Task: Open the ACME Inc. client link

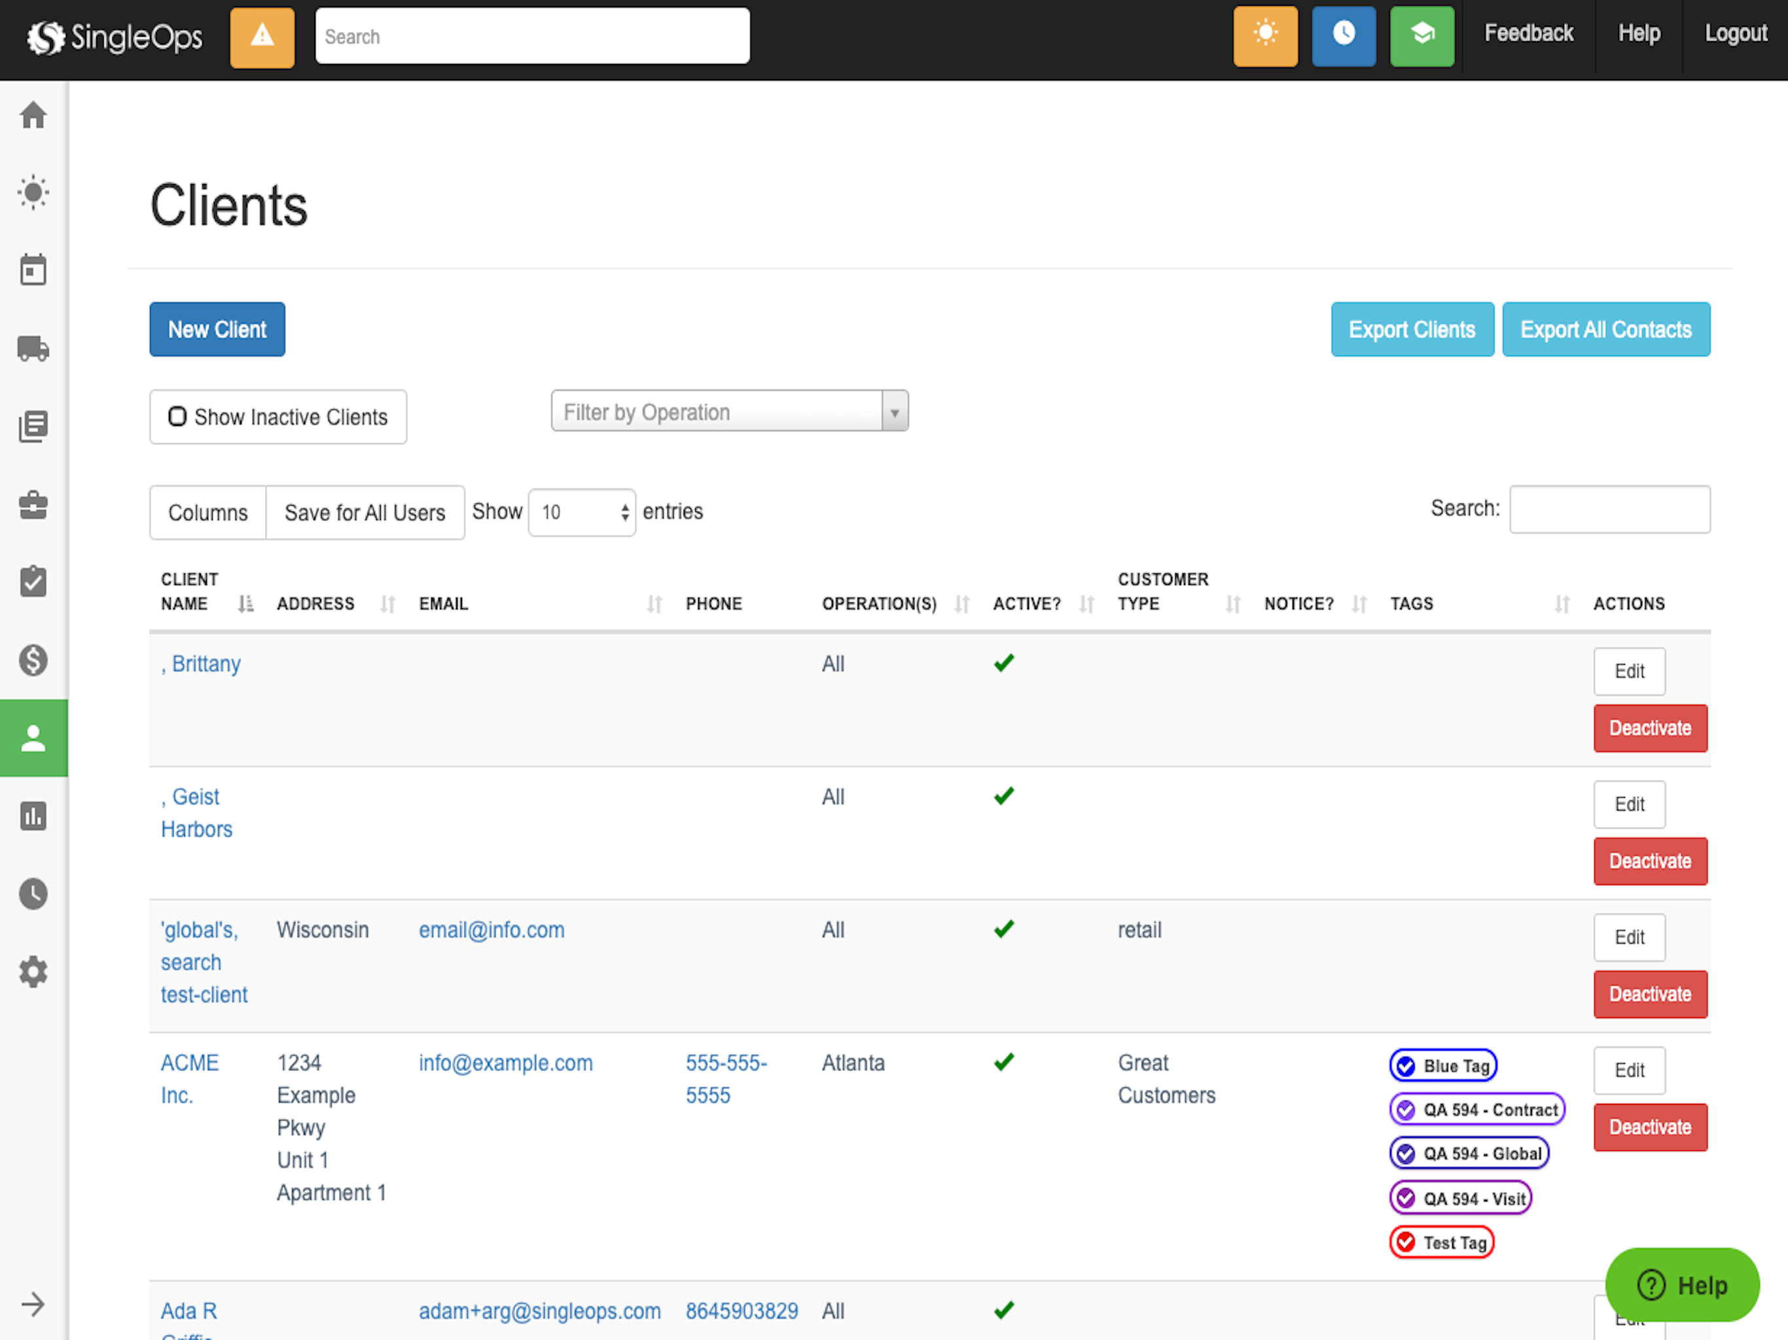Action: pyautogui.click(x=189, y=1079)
